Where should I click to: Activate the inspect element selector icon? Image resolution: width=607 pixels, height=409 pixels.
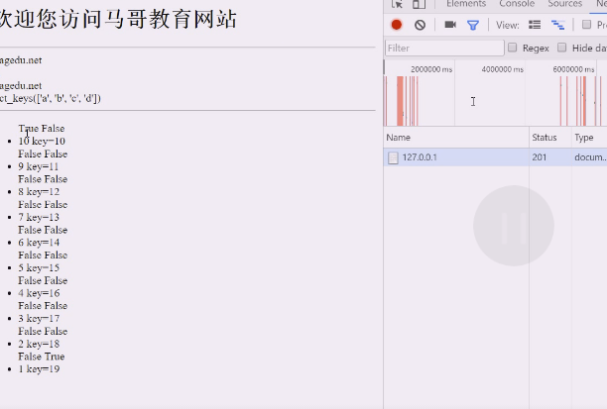tap(397, 4)
